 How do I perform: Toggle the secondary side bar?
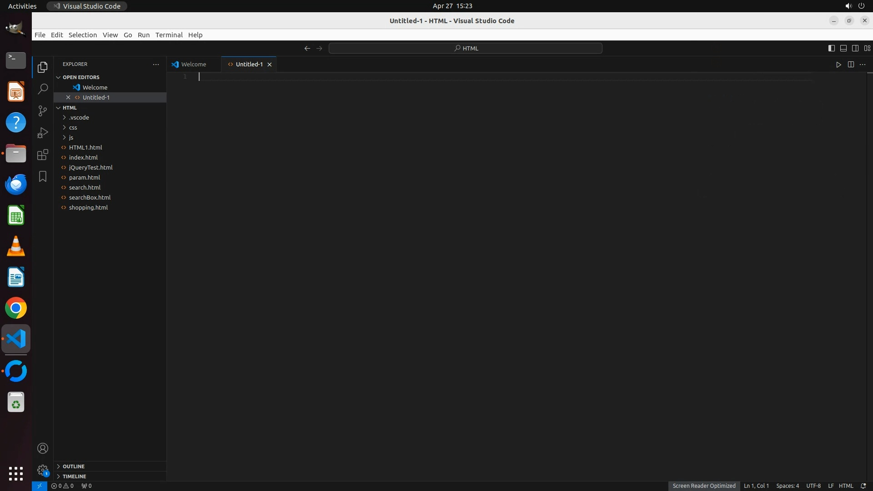point(855,48)
